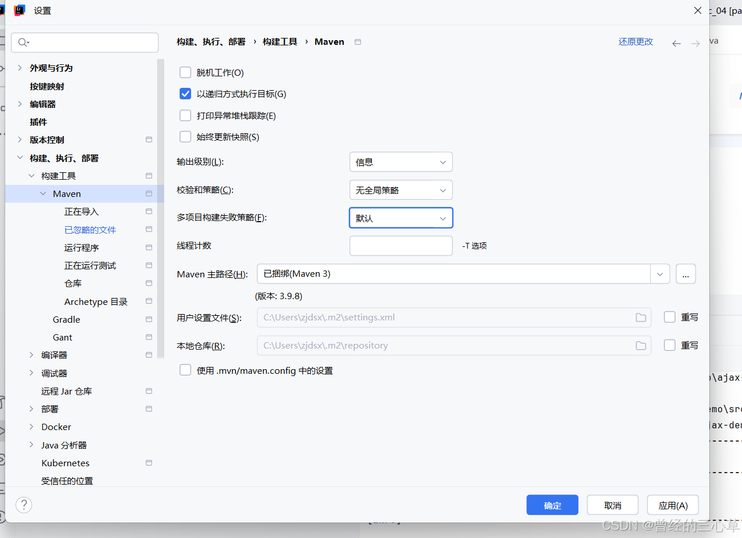Expand the 调试器 tree node
Screen dimensions: 742x538
[x=32, y=373]
